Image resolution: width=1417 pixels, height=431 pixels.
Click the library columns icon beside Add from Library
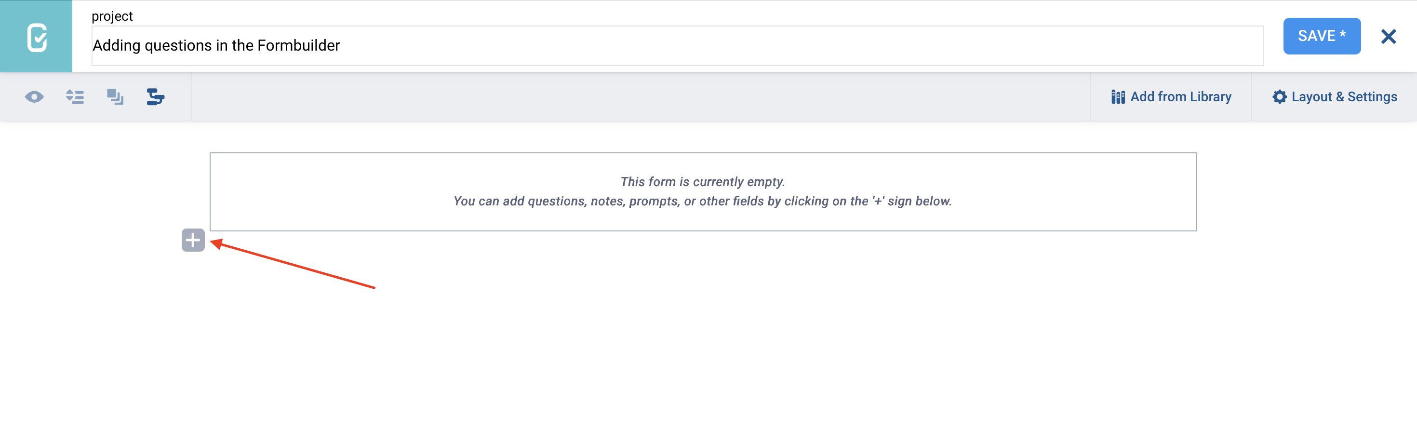tap(1118, 96)
